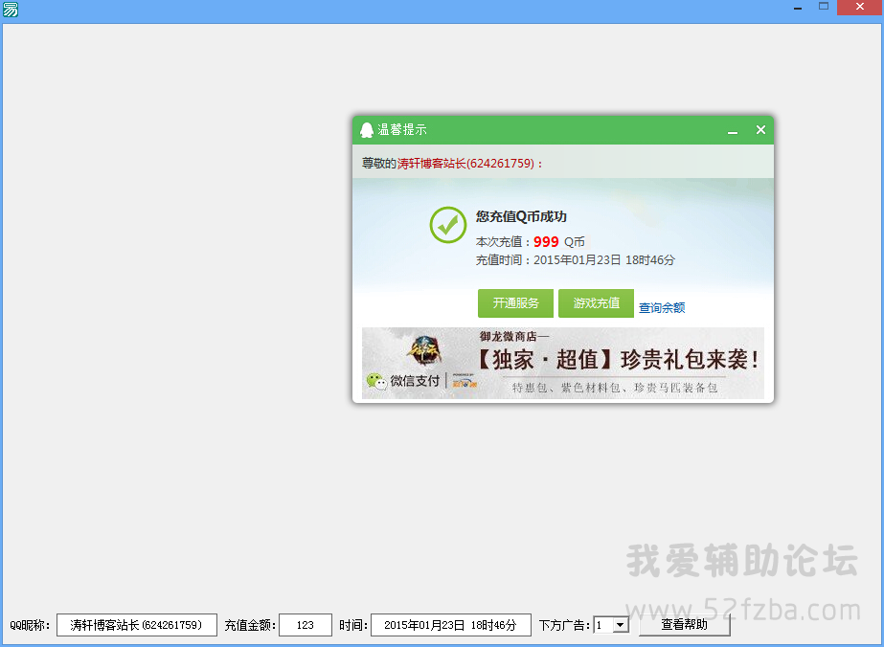Viewport: 884px width, 647px height.
Task: Minimize the 温馨提示 dialog
Action: tap(733, 131)
